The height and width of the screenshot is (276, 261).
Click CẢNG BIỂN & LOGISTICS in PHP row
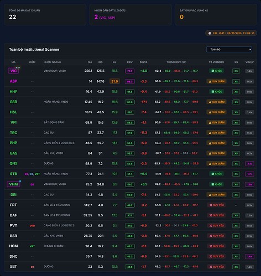pyautogui.click(x=59, y=143)
